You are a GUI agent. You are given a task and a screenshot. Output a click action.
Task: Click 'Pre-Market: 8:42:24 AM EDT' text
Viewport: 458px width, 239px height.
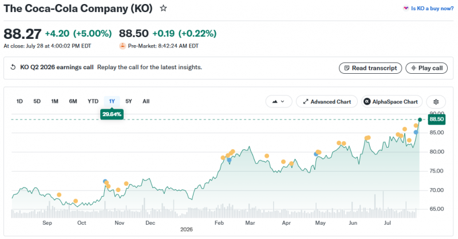point(163,46)
